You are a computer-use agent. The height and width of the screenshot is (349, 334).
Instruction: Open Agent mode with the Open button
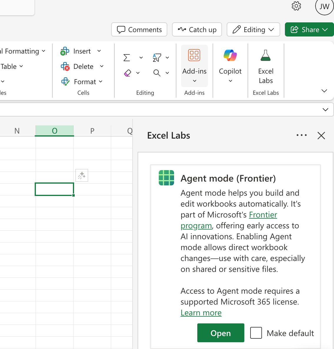(x=221, y=333)
